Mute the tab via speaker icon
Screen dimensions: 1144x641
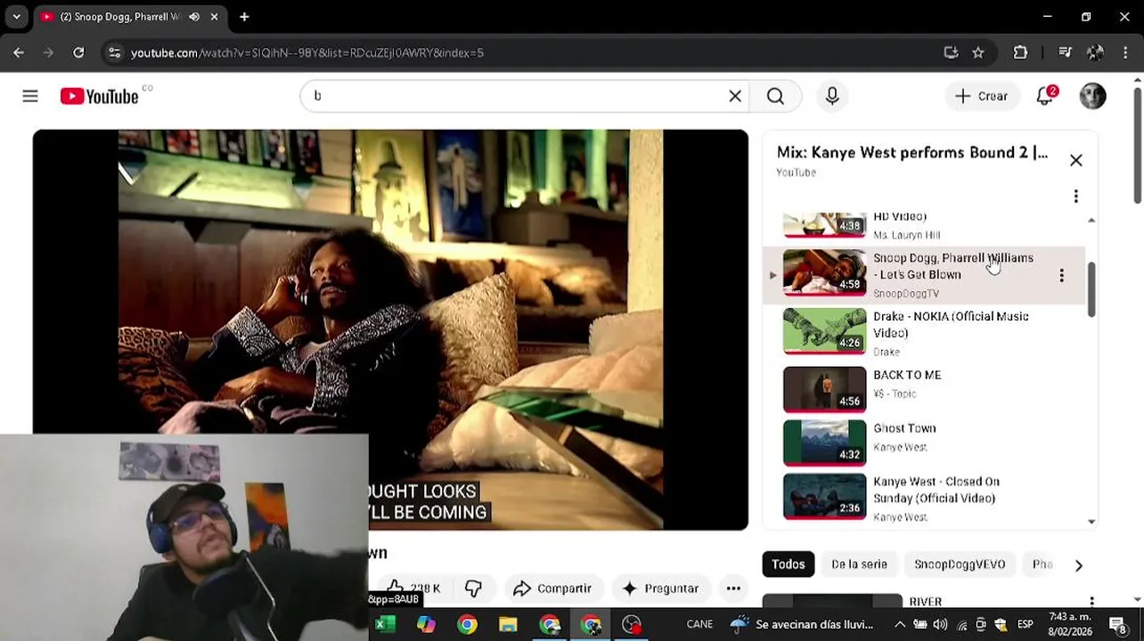point(193,17)
